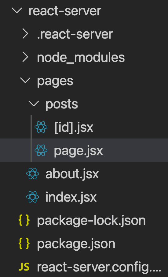Open about.jsx in the editor
Screen dimensions: 168x277
(72, 174)
